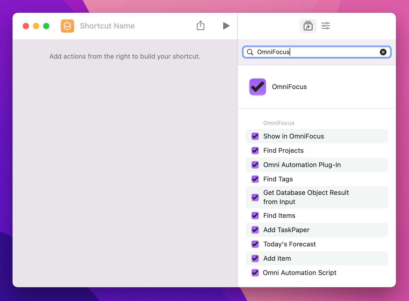Click the Find Projects action icon
409x301 pixels.
[255, 150]
